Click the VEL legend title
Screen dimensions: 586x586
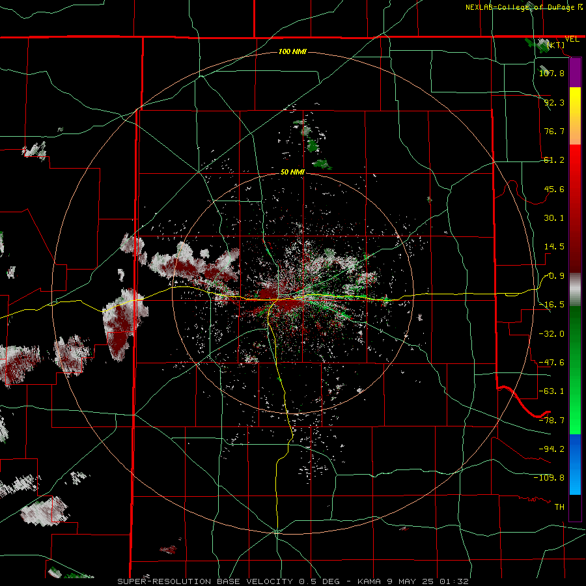572,39
